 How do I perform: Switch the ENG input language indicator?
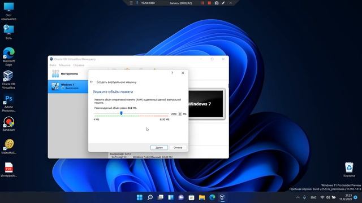click(x=313, y=197)
